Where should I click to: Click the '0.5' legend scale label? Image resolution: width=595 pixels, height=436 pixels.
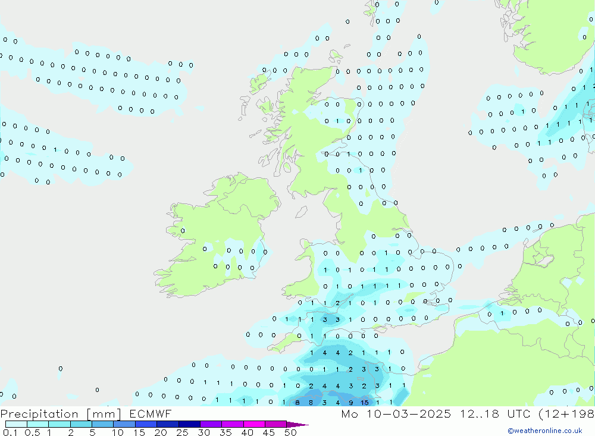(32, 432)
